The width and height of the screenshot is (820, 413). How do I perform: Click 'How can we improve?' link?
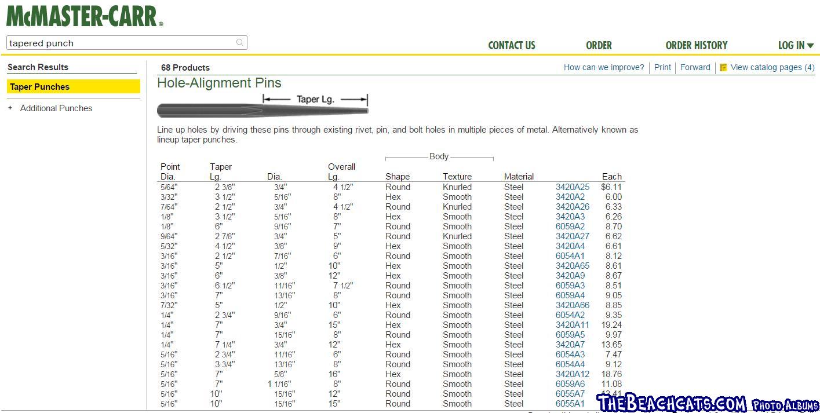click(x=604, y=67)
